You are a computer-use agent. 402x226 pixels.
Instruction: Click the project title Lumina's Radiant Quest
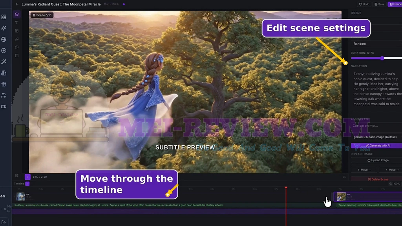pos(61,4)
